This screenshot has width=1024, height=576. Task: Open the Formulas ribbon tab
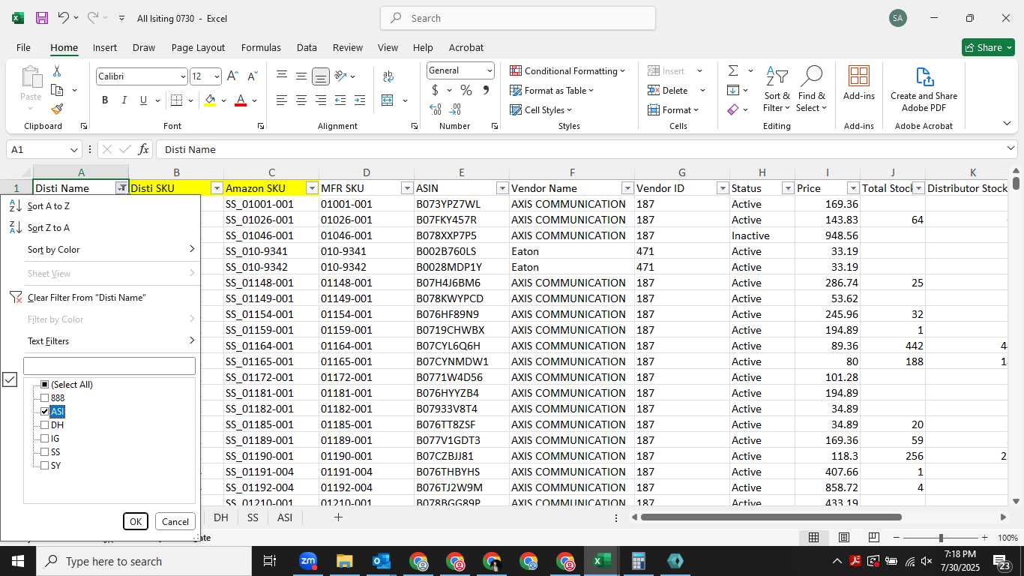(261, 47)
